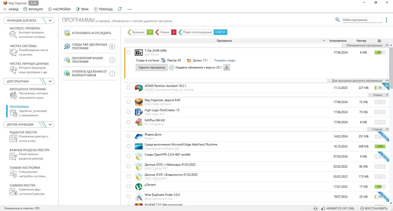Click the Registry editor icon

[13, 138]
